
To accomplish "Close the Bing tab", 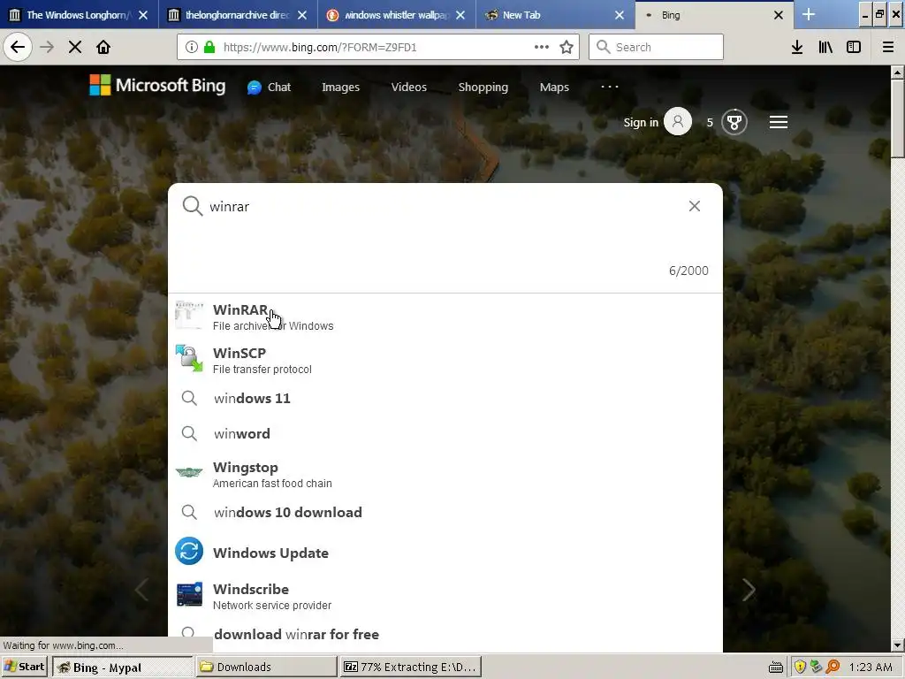I will (x=778, y=15).
